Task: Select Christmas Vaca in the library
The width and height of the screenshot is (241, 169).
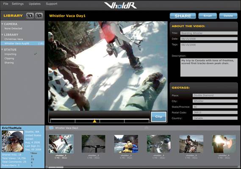Action: [14, 39]
